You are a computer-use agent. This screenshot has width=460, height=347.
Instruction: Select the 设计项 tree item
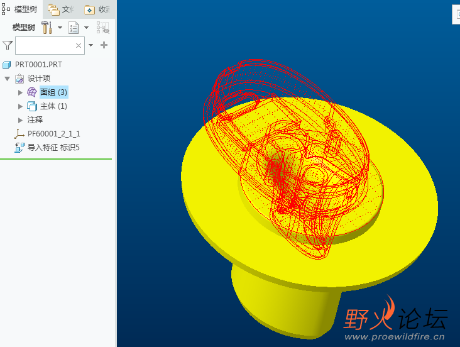click(39, 79)
